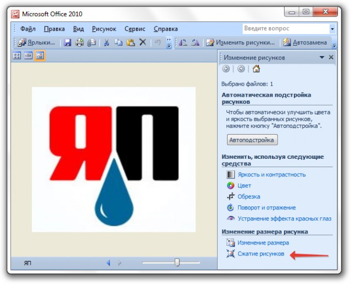Click the Copy icon in toolbar
Viewport: 351px width, 284px height.
click(118, 42)
